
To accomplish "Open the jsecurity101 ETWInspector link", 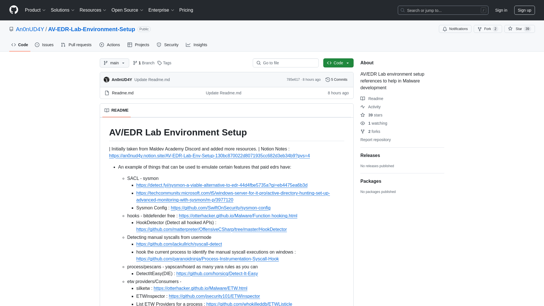I will point(214,296).
